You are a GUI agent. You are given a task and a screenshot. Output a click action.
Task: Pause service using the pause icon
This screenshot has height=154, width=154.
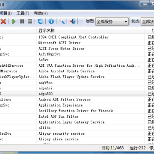click(x=22, y=21)
